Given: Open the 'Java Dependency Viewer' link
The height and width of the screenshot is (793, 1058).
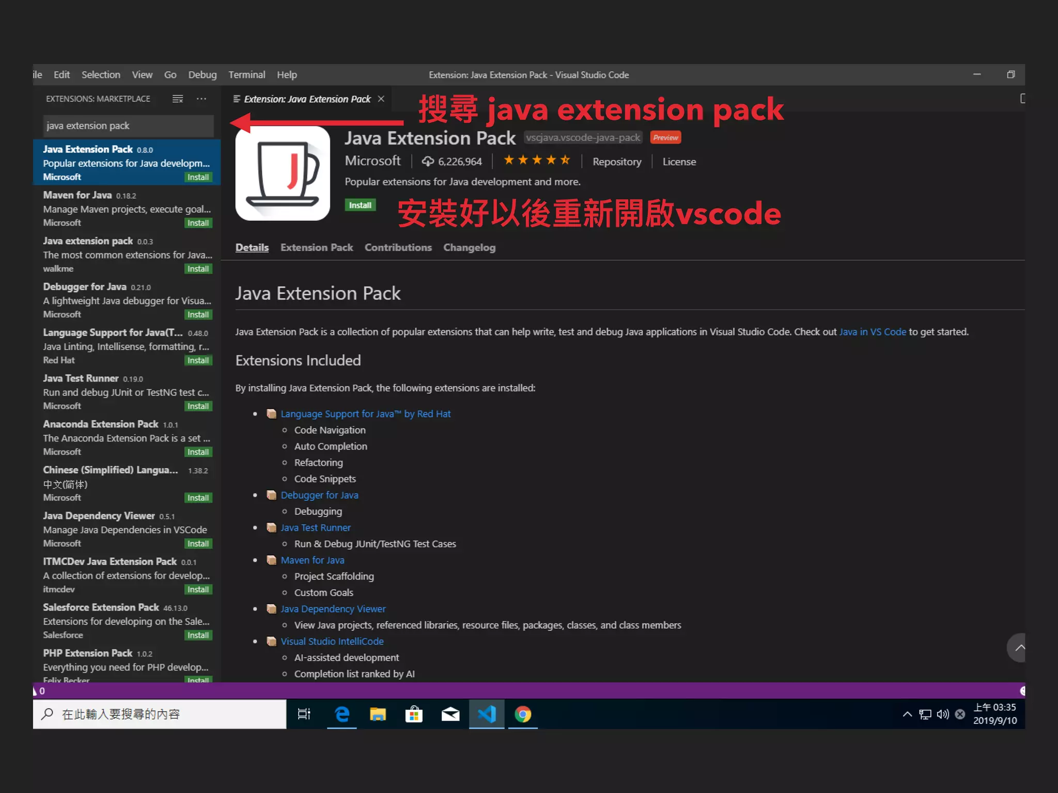Looking at the screenshot, I should tap(333, 609).
